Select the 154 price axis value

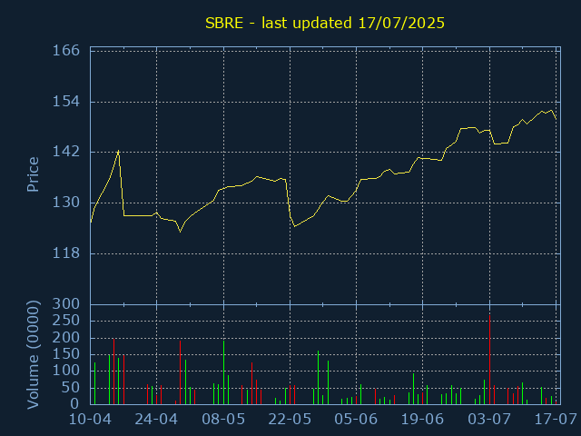click(66, 101)
